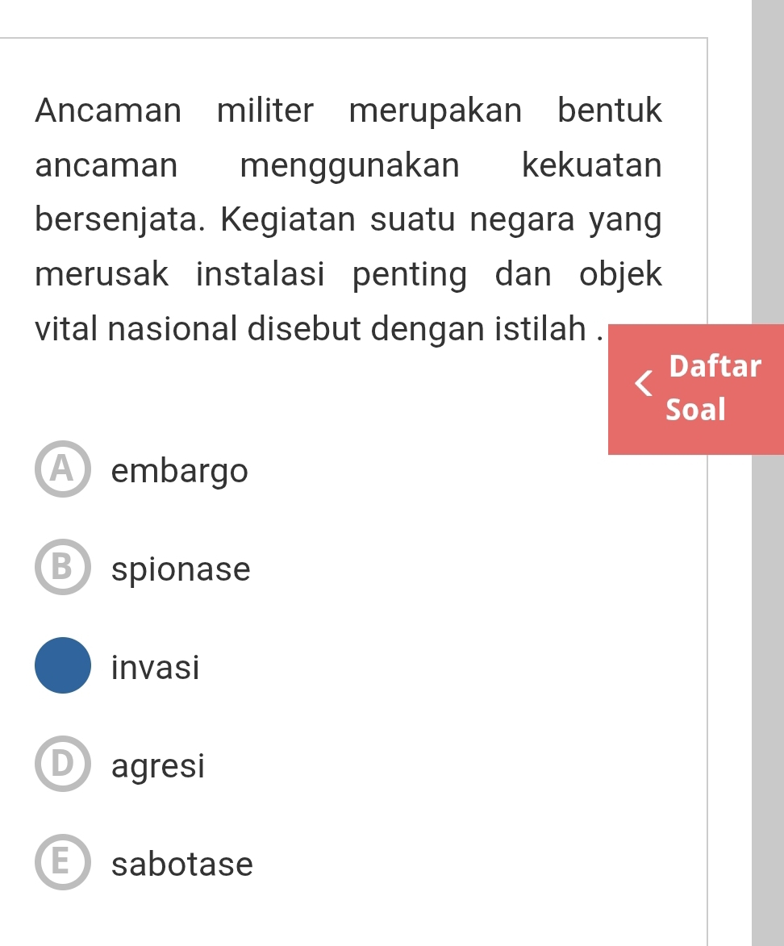Viewport: 784px width, 946px height.
Task: Click question line "merusak instalasi penting"
Action: pyautogui.click(x=348, y=274)
